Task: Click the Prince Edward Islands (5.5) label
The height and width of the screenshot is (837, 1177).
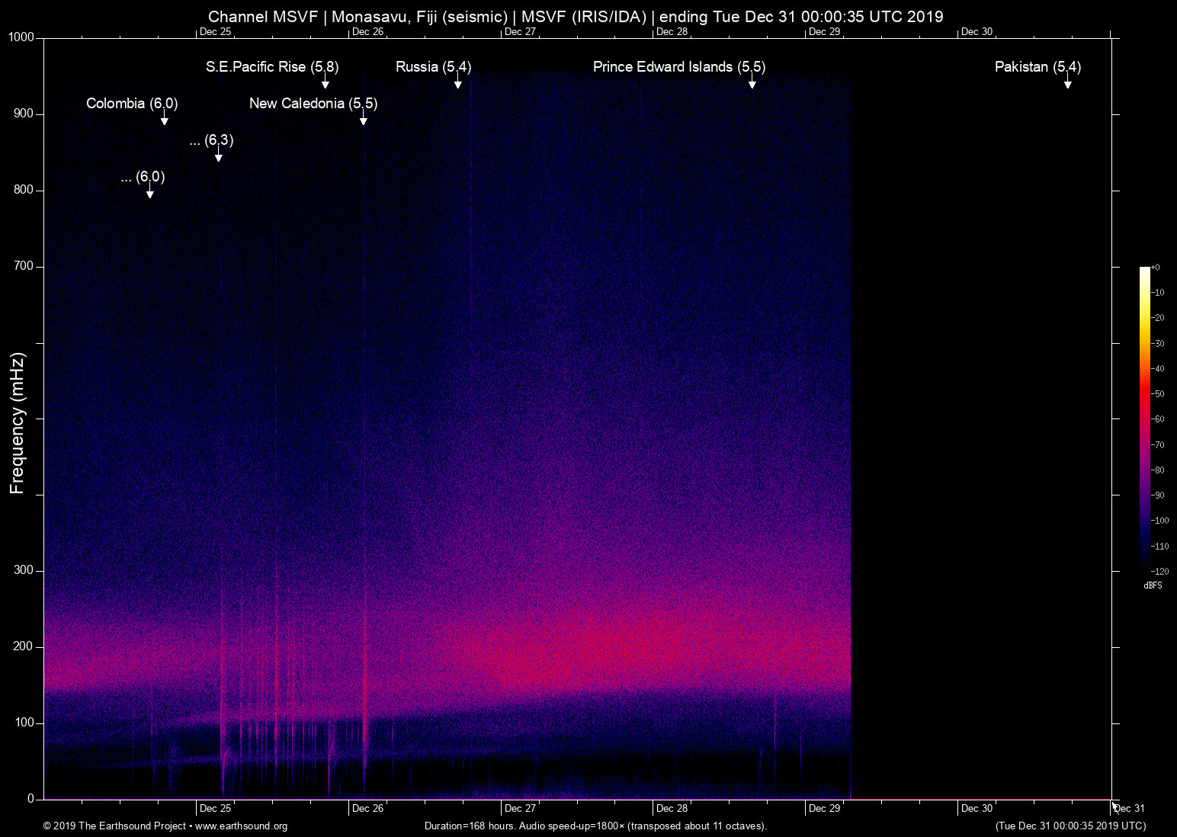Action: click(679, 67)
